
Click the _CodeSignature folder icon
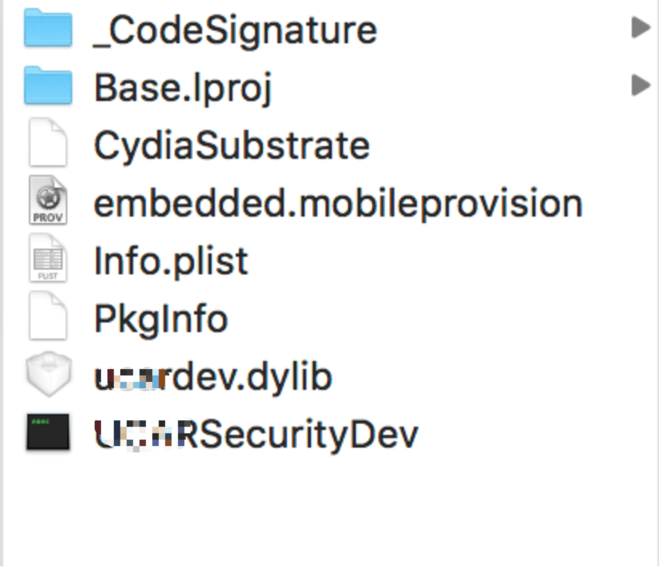[x=48, y=28]
